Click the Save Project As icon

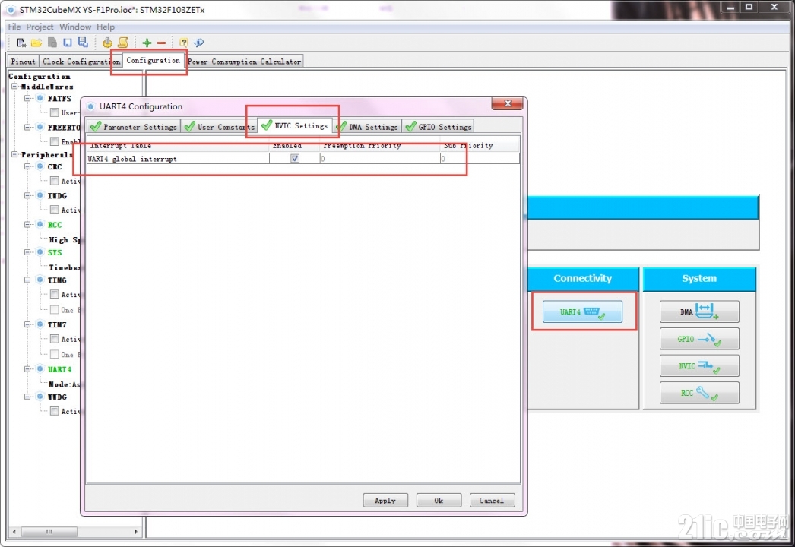(x=83, y=43)
